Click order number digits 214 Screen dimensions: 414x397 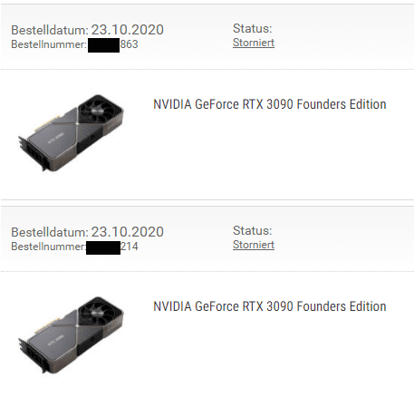[x=130, y=247]
